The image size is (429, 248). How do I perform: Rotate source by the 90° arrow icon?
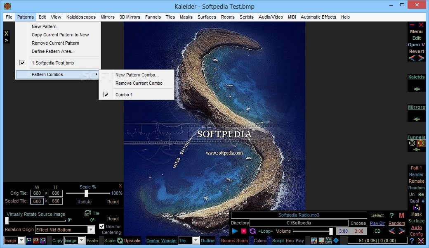87,213
